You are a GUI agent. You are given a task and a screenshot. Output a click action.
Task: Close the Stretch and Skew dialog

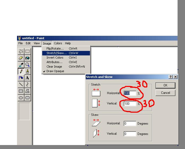click(175, 77)
